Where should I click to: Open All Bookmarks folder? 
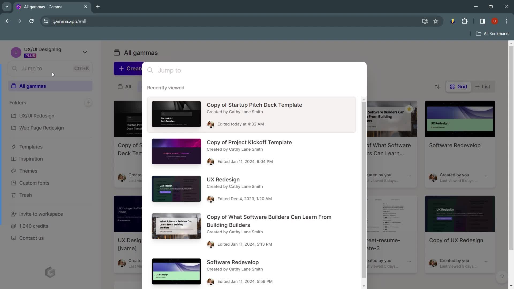tap(492, 34)
